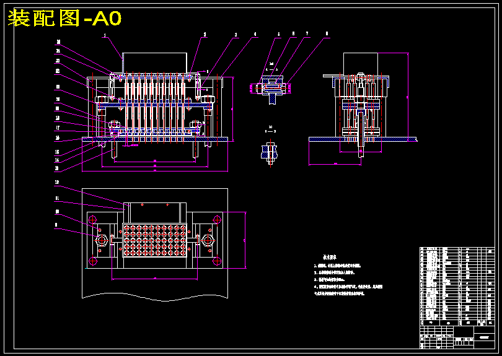Select balloon number "17" on left side
The image size is (502, 356).
pyautogui.click(x=58, y=128)
